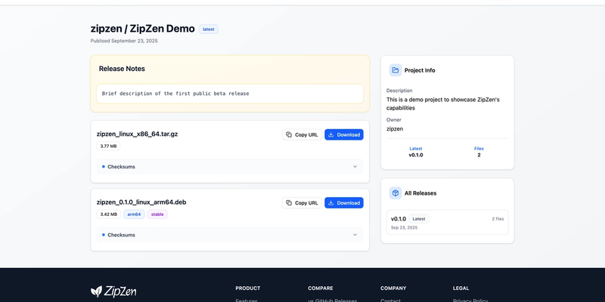Copy URL for zipzen_0.1.0_linux_arm64.deb
Screen dimensions: 605x302
[x=302, y=202]
